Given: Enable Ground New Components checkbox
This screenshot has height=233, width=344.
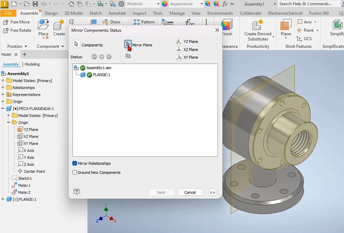Looking at the screenshot, I should [x=75, y=173].
